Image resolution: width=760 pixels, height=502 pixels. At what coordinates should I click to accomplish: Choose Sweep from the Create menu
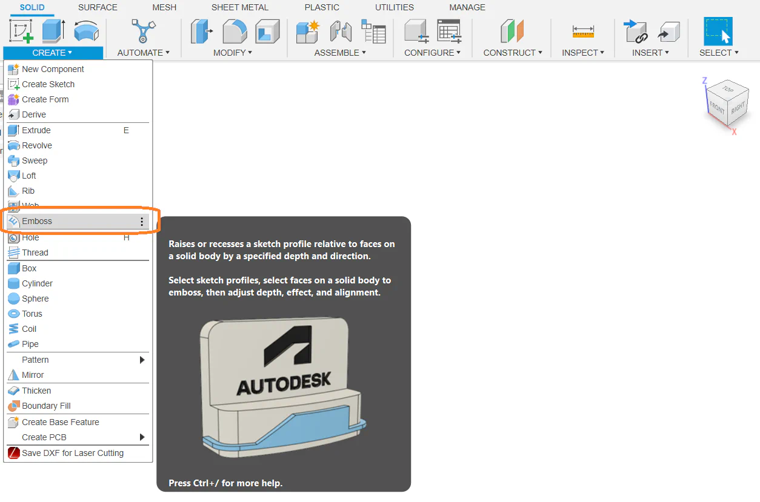[78, 160]
